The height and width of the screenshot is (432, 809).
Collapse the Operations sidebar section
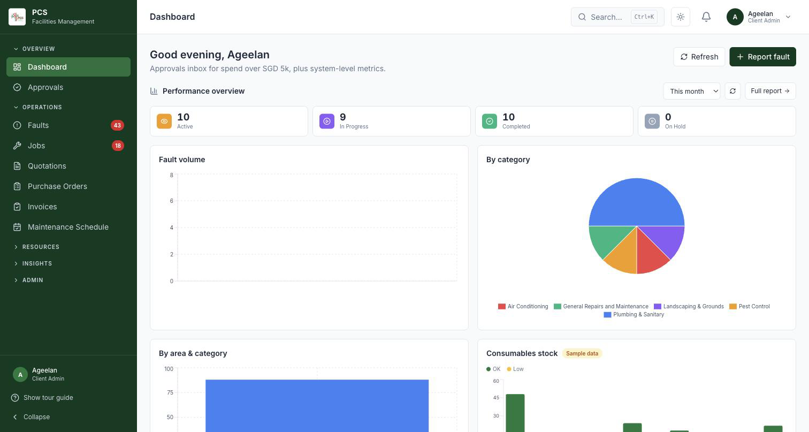[37, 107]
